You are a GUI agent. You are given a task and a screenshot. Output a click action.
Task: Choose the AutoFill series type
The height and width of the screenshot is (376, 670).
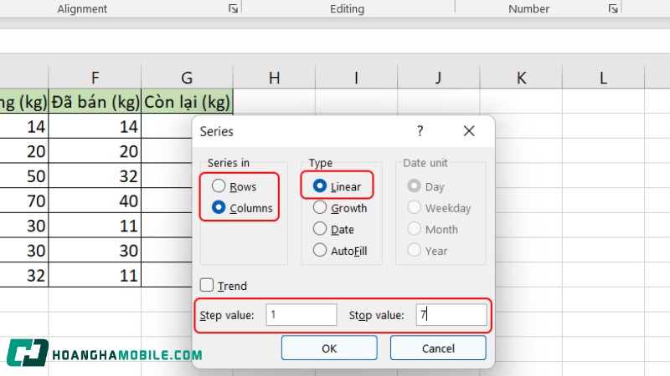(320, 250)
